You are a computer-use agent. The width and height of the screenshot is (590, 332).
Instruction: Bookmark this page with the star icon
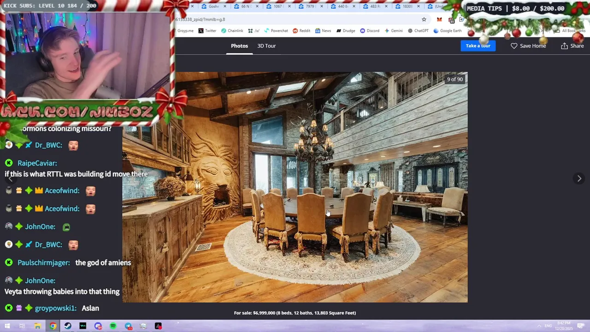[424, 19]
